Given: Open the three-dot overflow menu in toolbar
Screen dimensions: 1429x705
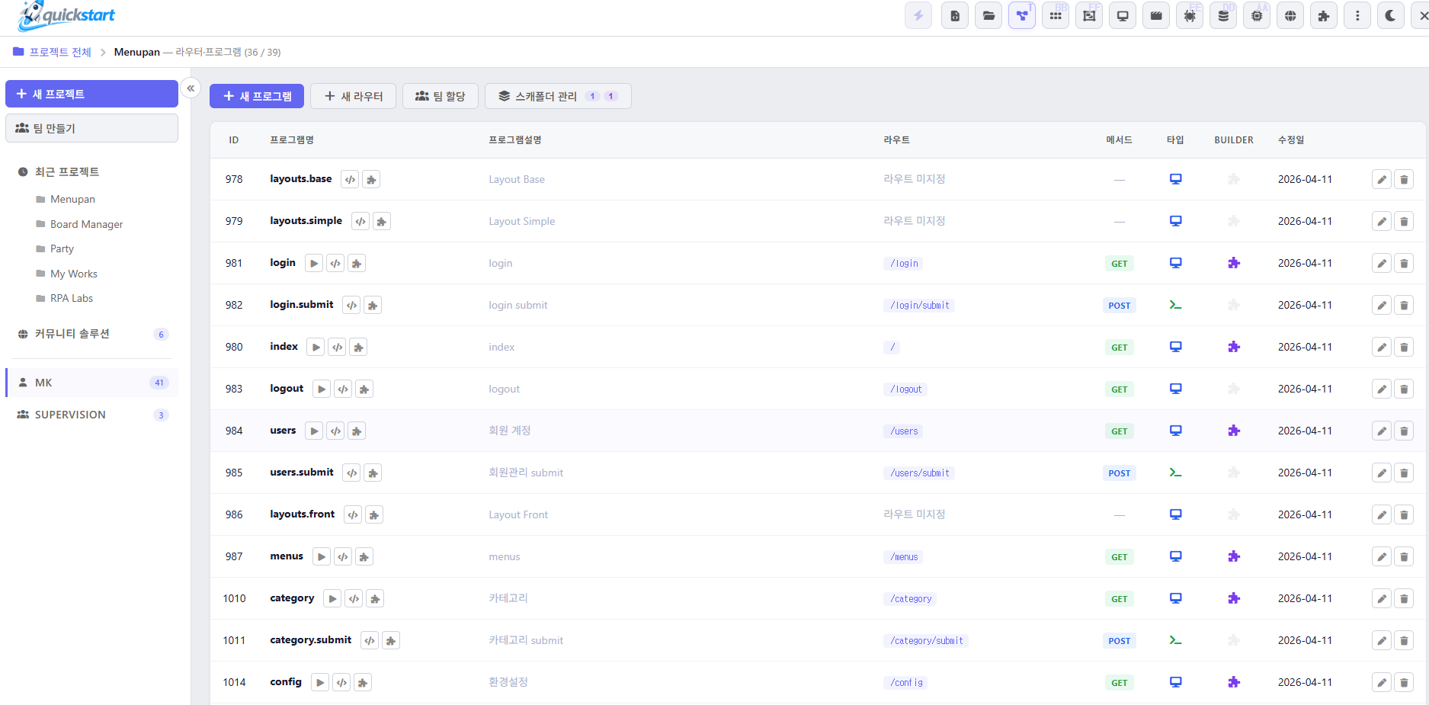Looking at the screenshot, I should [x=1357, y=15].
